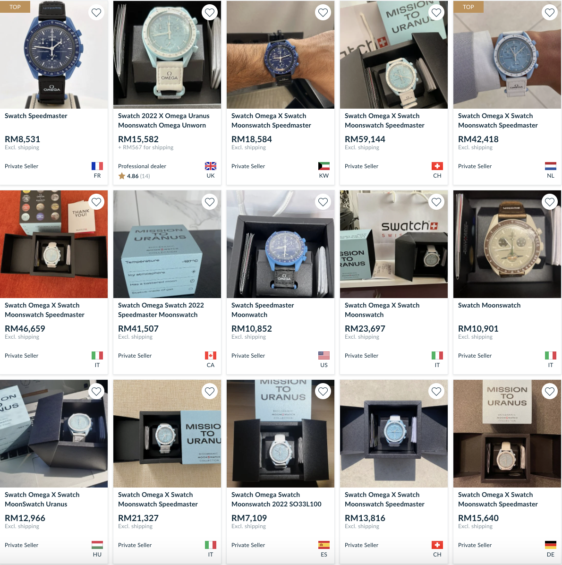The height and width of the screenshot is (565, 562).
Task: View the beige Saturn Moonswatch photo
Action: click(507, 244)
